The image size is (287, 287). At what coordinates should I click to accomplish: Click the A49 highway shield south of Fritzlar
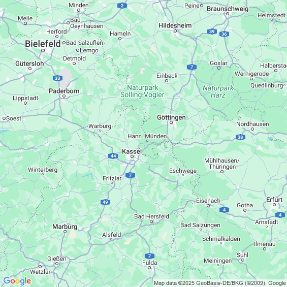pos(105,202)
